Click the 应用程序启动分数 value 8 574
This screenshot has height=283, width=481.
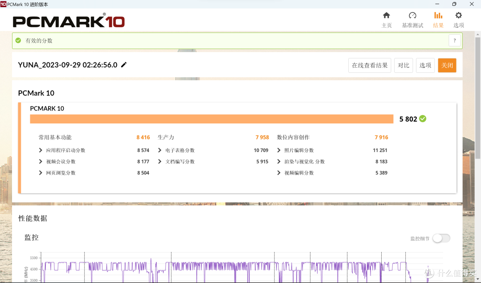click(143, 150)
